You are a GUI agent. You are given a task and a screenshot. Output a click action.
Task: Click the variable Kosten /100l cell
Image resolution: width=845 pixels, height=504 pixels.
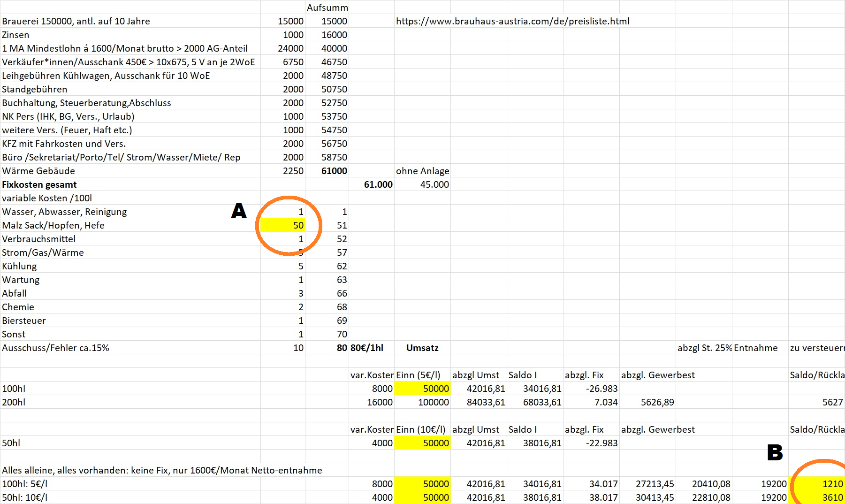point(47,198)
